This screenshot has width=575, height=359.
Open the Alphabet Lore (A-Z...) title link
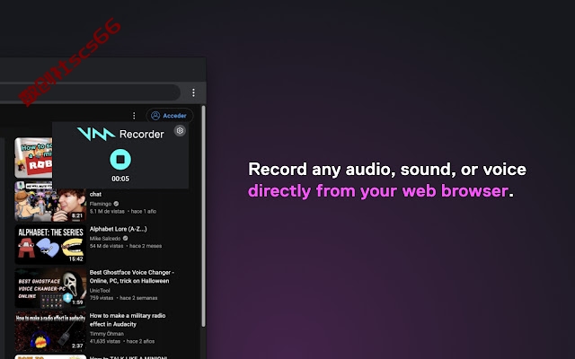(x=118, y=229)
